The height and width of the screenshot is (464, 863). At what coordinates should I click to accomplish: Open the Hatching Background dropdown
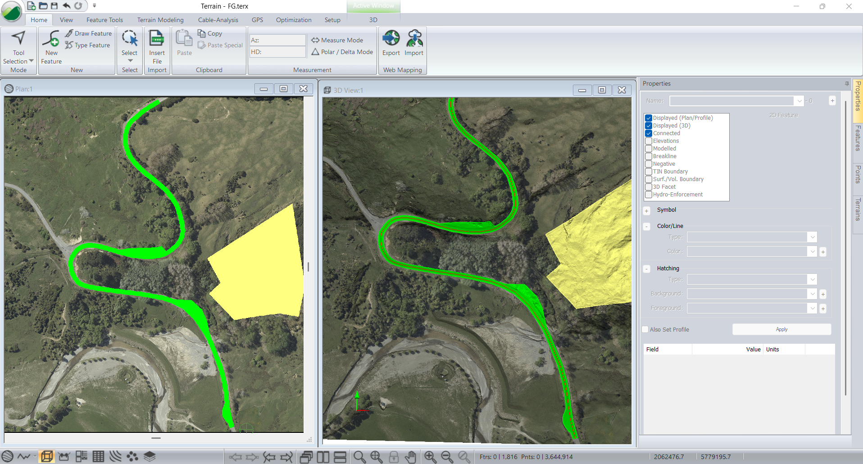click(x=812, y=294)
